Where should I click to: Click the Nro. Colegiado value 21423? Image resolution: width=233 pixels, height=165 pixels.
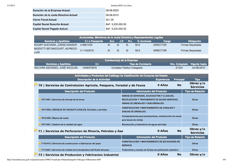pos(179,68)
